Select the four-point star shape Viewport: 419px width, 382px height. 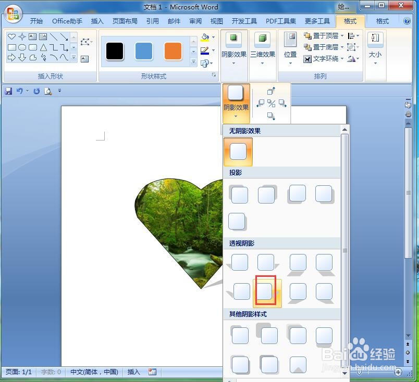(x=22, y=36)
